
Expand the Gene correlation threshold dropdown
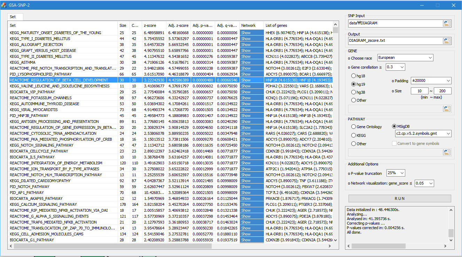[394, 67]
